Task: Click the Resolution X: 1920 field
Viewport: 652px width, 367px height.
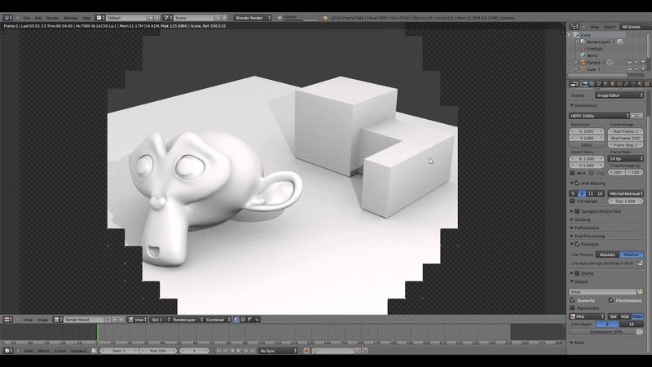Action: [x=586, y=131]
